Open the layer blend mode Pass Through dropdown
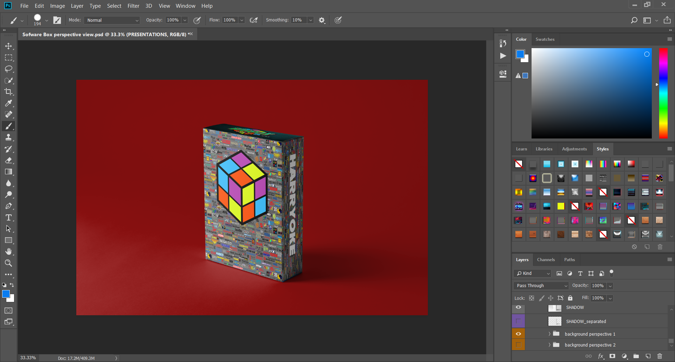 pyautogui.click(x=541, y=286)
